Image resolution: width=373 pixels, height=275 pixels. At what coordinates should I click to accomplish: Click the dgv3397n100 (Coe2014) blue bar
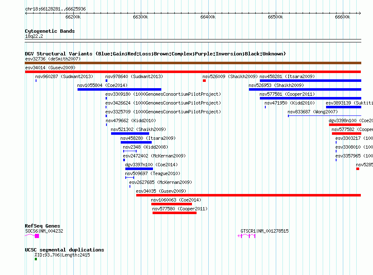pyautogui.click(x=139, y=169)
